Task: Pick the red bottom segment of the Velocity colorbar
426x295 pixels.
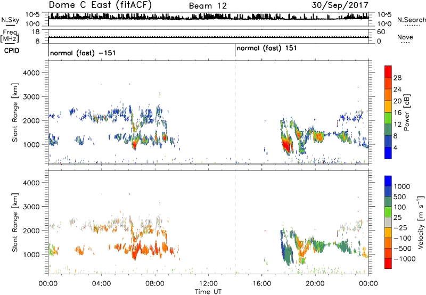Action: [388, 264]
